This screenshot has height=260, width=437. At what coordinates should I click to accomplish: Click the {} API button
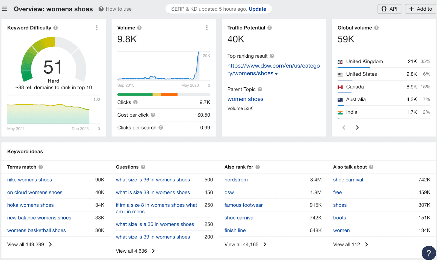(389, 9)
